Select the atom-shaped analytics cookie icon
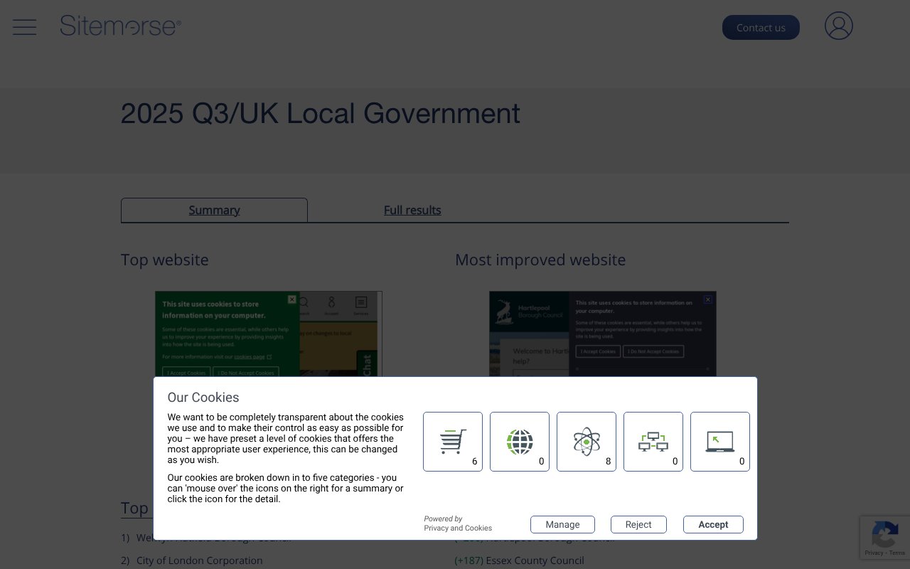The width and height of the screenshot is (910, 569). [x=586, y=441]
